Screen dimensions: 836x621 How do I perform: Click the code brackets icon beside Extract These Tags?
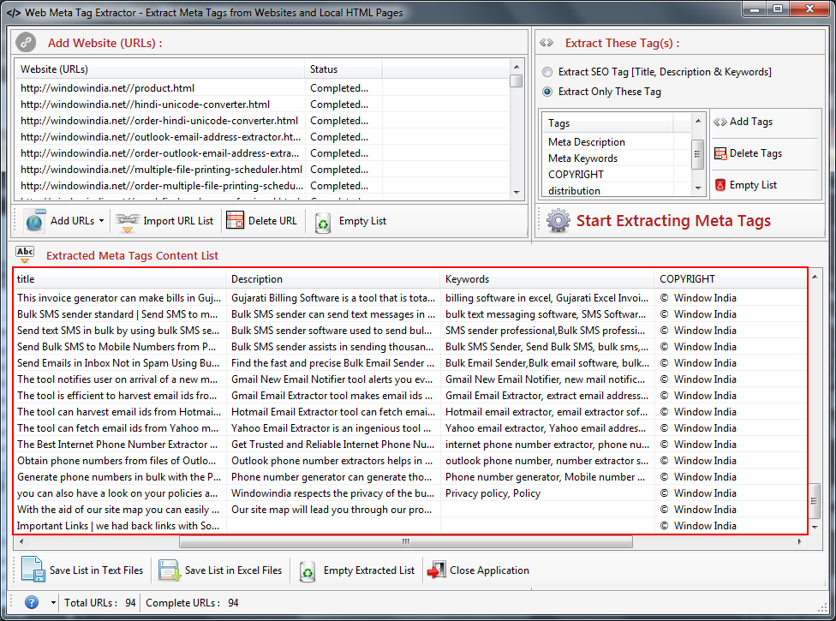click(x=546, y=43)
